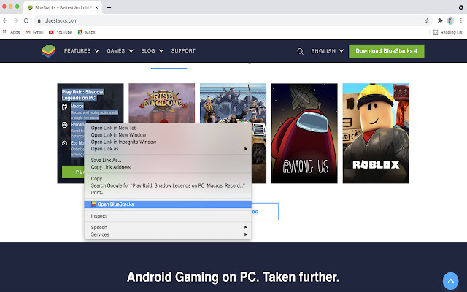This screenshot has height=292, width=467.
Task: Click the Roblox game thumbnail
Action: 376,133
